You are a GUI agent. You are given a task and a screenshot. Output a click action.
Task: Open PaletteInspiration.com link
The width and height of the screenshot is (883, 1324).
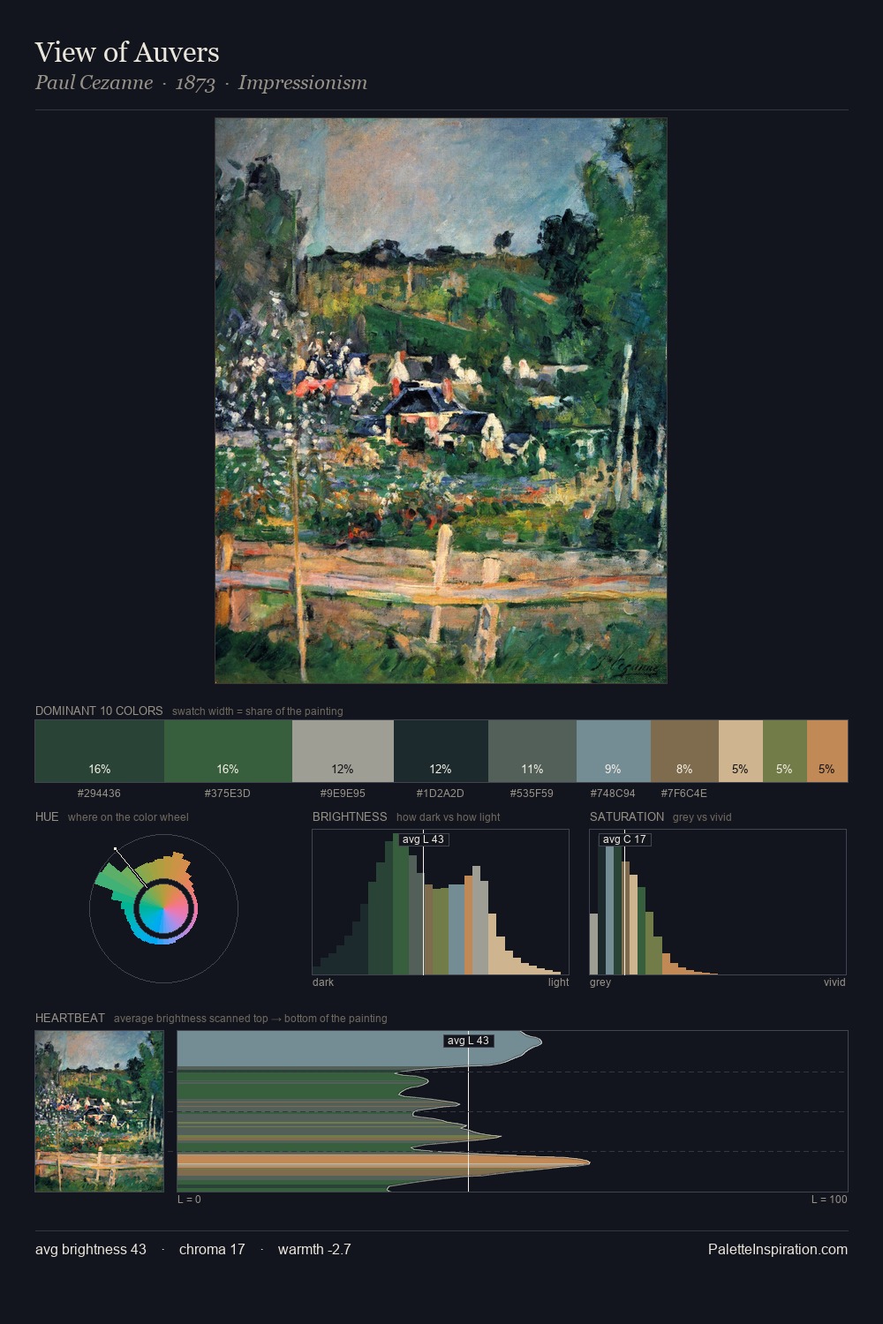tap(778, 1249)
